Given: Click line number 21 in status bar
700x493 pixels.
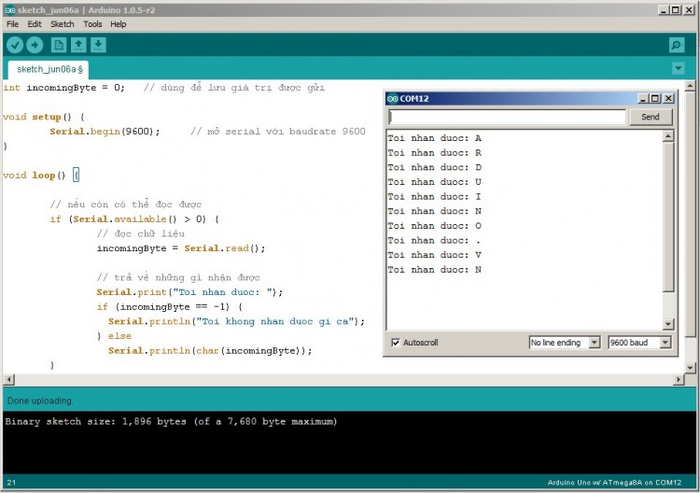Looking at the screenshot, I should [11, 483].
